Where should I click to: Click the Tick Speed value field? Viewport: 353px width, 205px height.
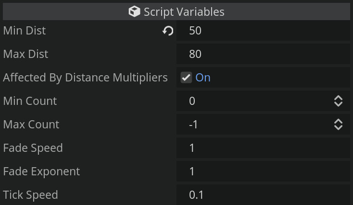(x=263, y=195)
